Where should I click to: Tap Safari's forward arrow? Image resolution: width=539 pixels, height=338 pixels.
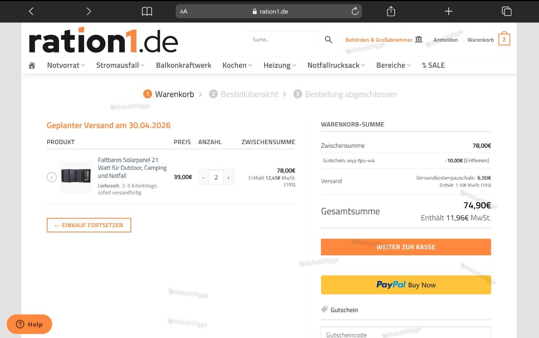point(89,11)
